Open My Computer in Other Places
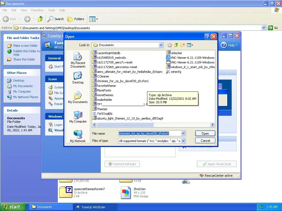 [x=22, y=91]
